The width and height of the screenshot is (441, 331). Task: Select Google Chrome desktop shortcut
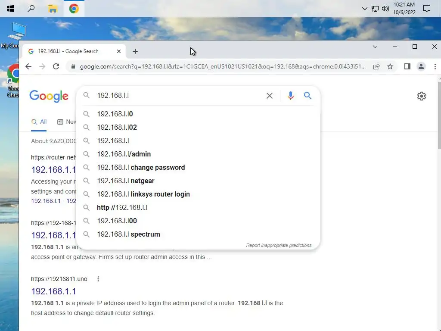pyautogui.click(x=12, y=81)
